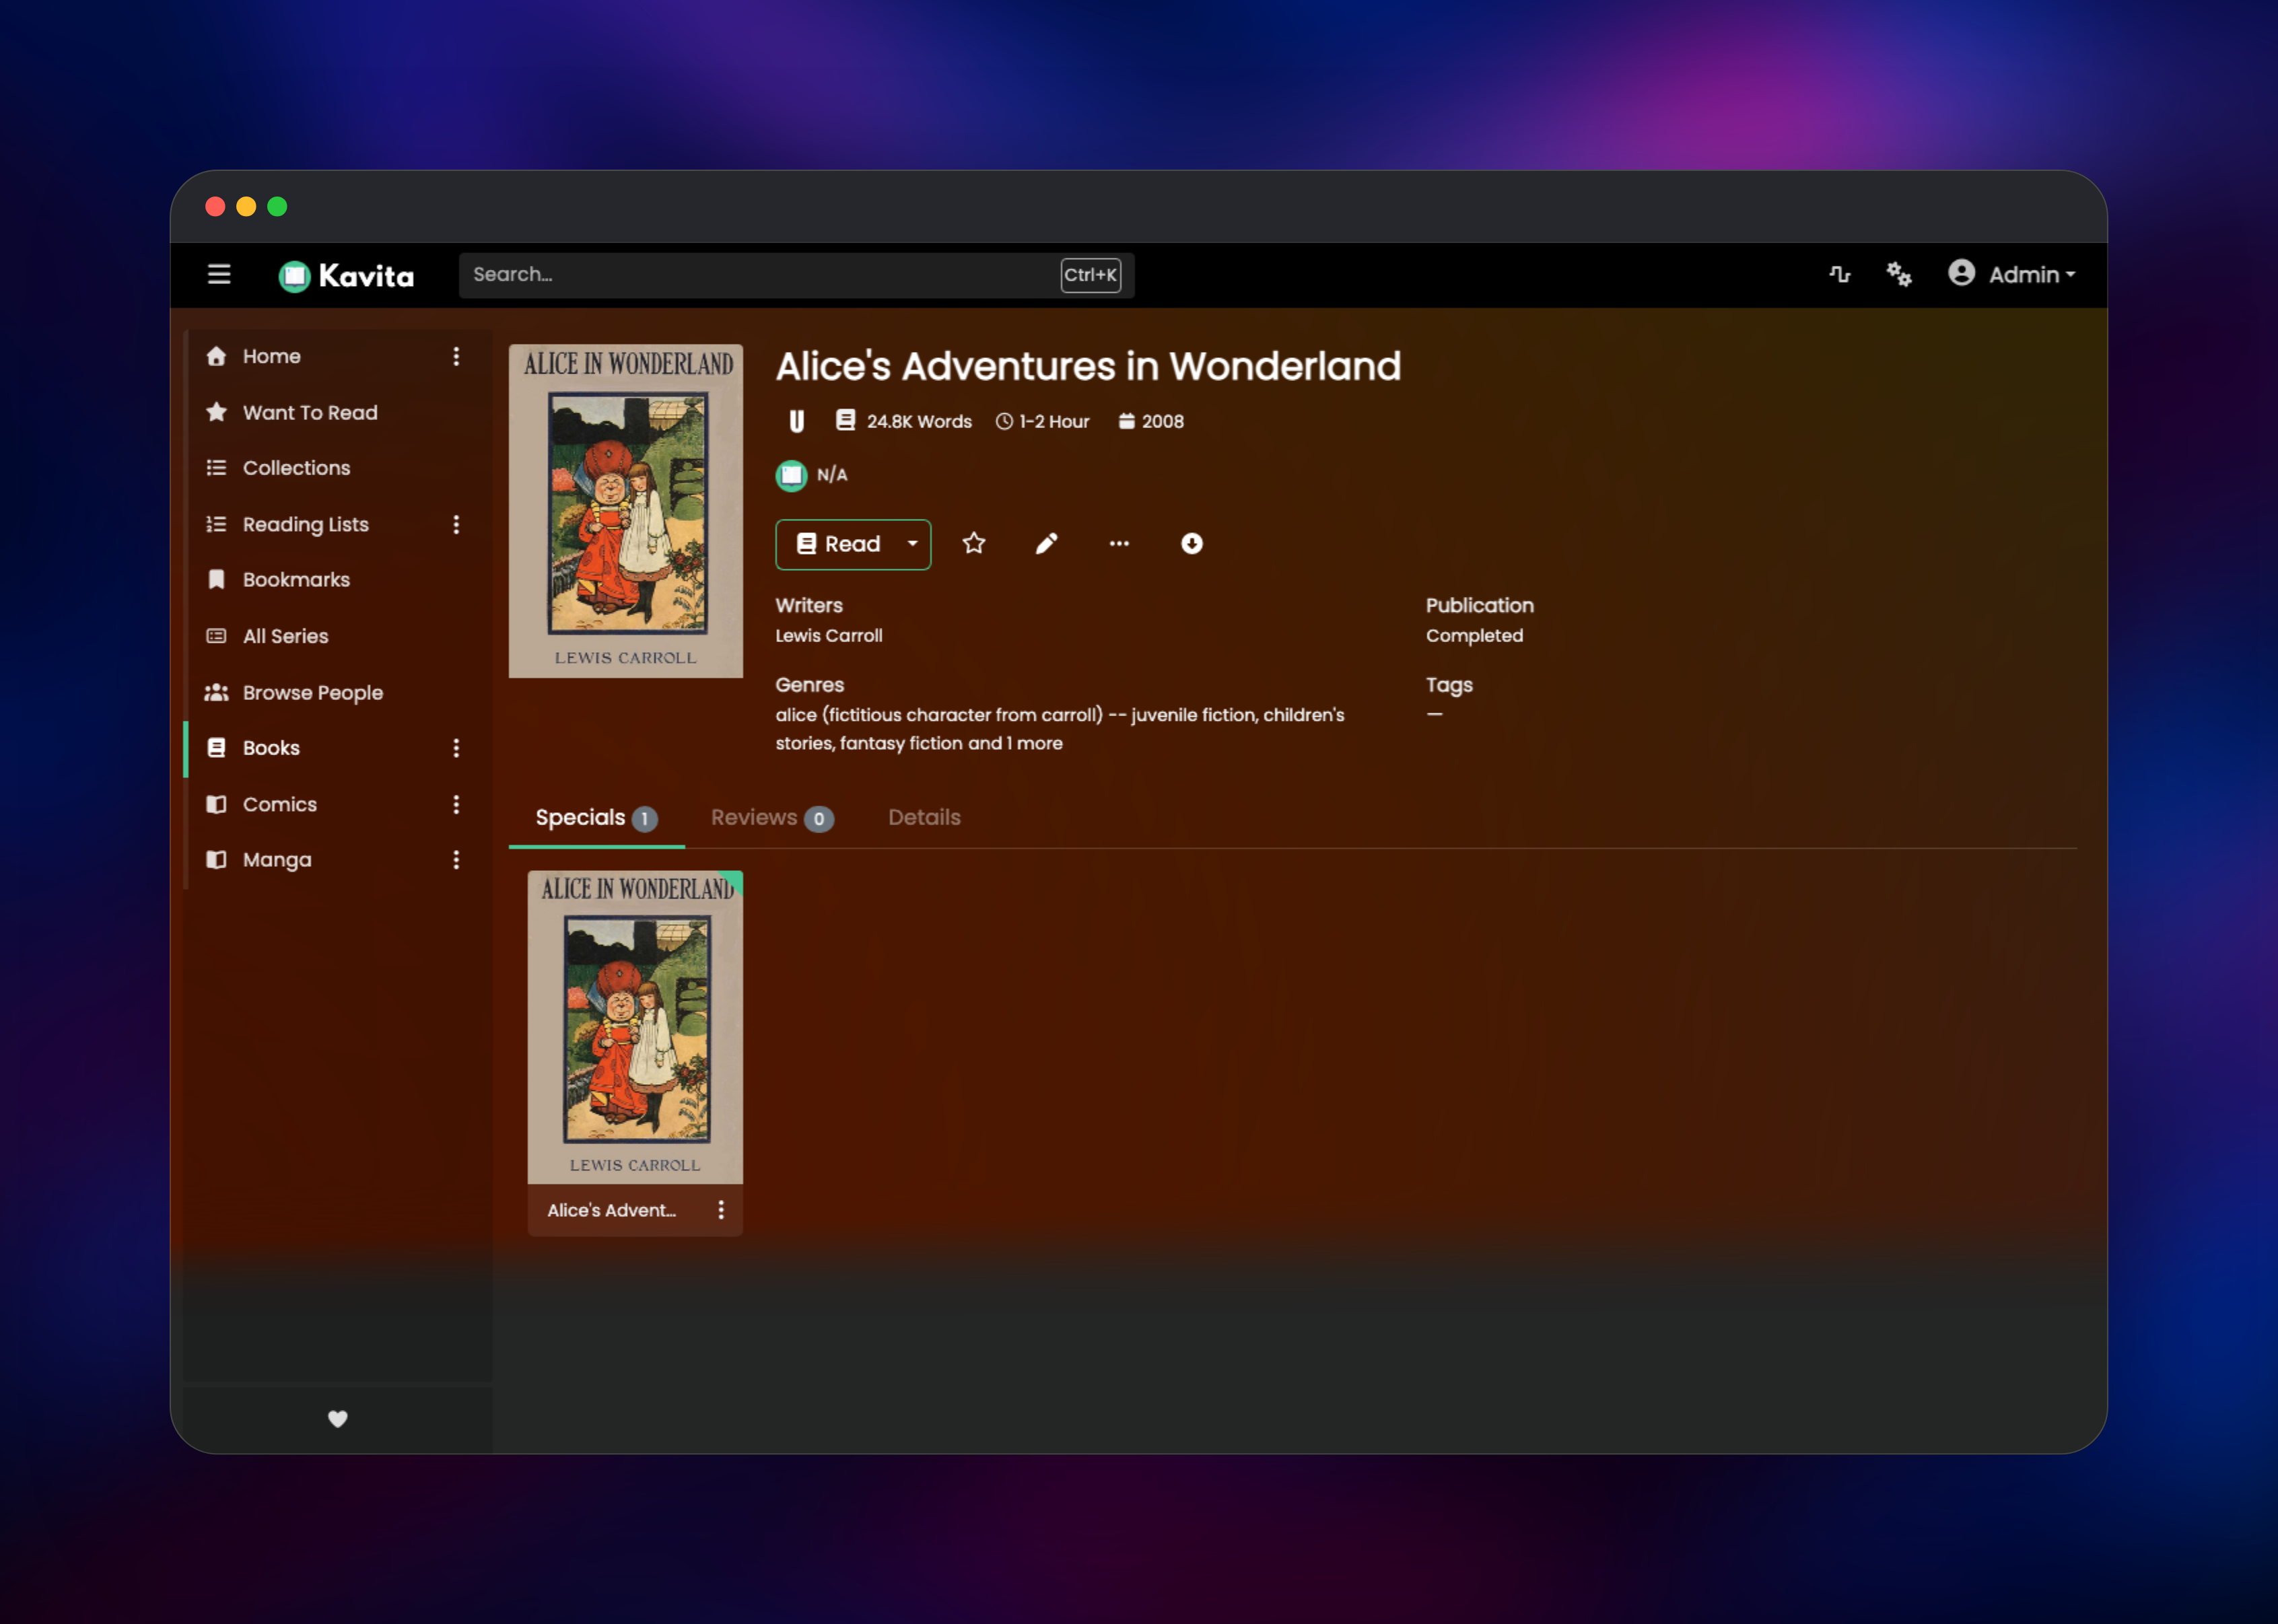Click the yellow macOS minimize button
Screen dimensions: 2278x1624
point(246,206)
